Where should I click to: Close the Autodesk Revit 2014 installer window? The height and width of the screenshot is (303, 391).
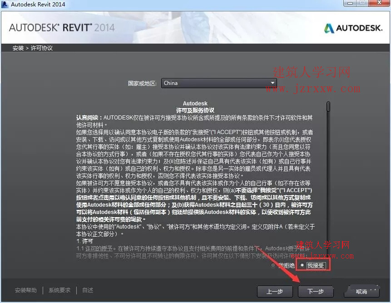click(379, 3)
